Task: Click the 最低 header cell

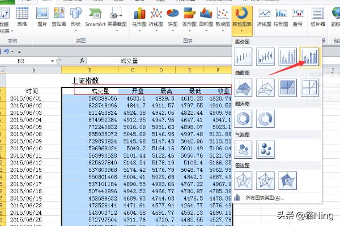Action: click(x=195, y=91)
